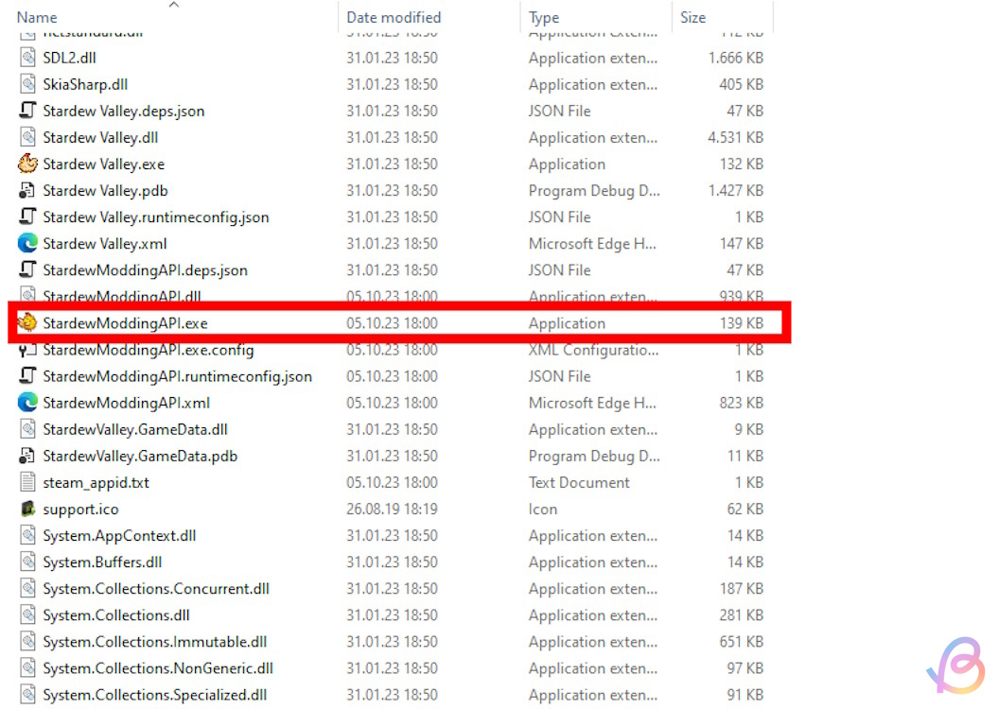
Task: Select the SkiaSharp.dll file
Action: pos(85,84)
